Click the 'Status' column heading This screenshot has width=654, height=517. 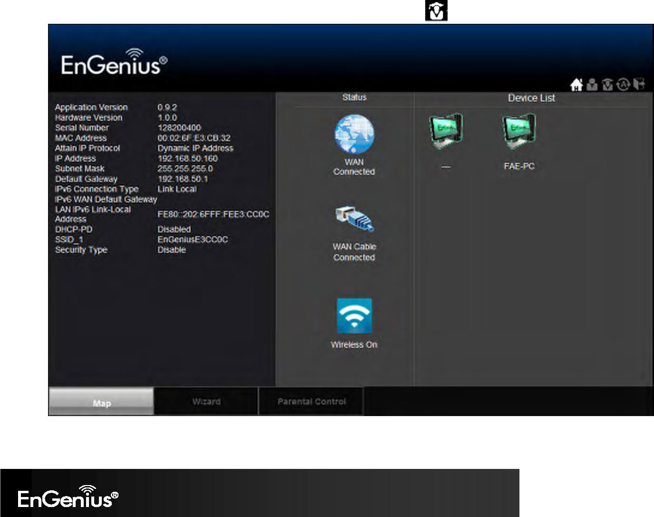(x=354, y=97)
